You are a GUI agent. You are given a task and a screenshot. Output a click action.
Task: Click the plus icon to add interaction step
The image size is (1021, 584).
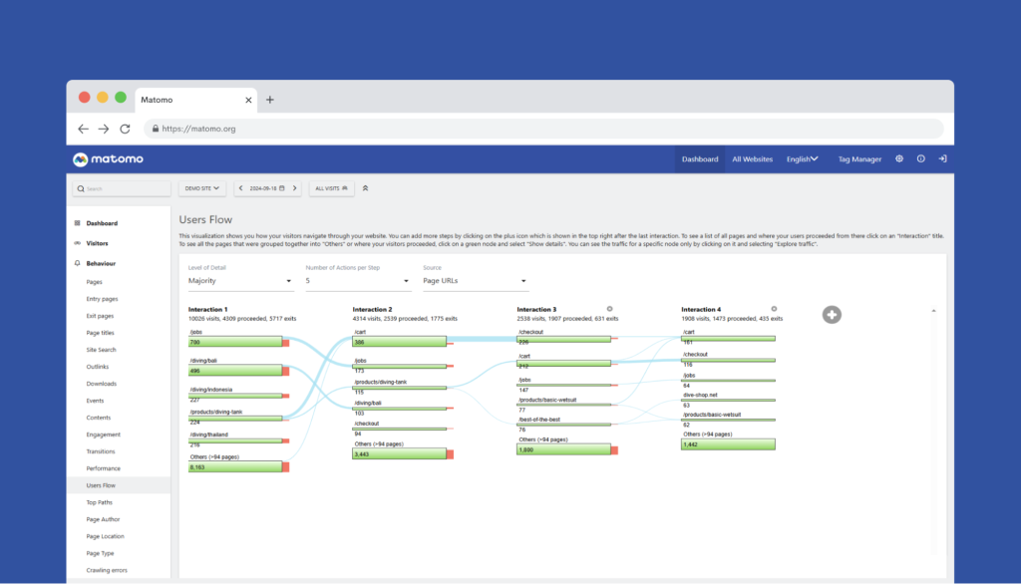pos(832,315)
